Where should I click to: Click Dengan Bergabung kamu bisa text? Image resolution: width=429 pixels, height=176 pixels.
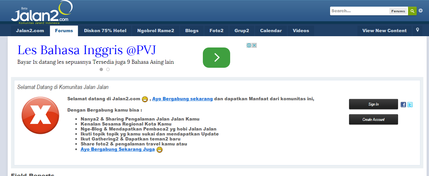point(105,110)
